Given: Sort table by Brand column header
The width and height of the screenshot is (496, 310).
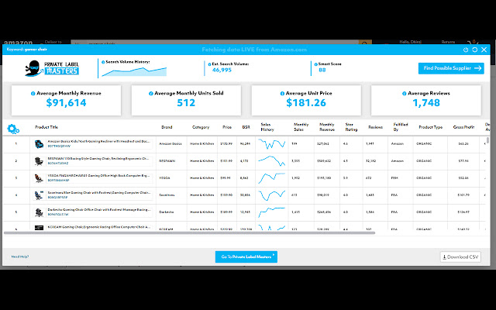Looking at the screenshot, I should click(167, 127).
